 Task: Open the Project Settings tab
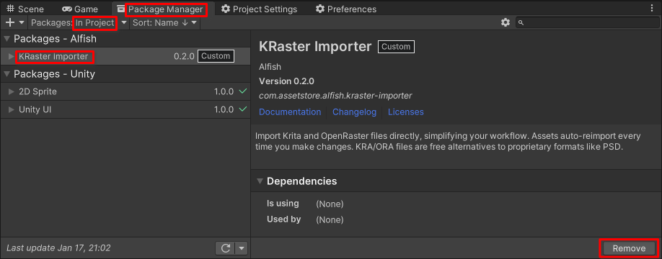pos(259,9)
